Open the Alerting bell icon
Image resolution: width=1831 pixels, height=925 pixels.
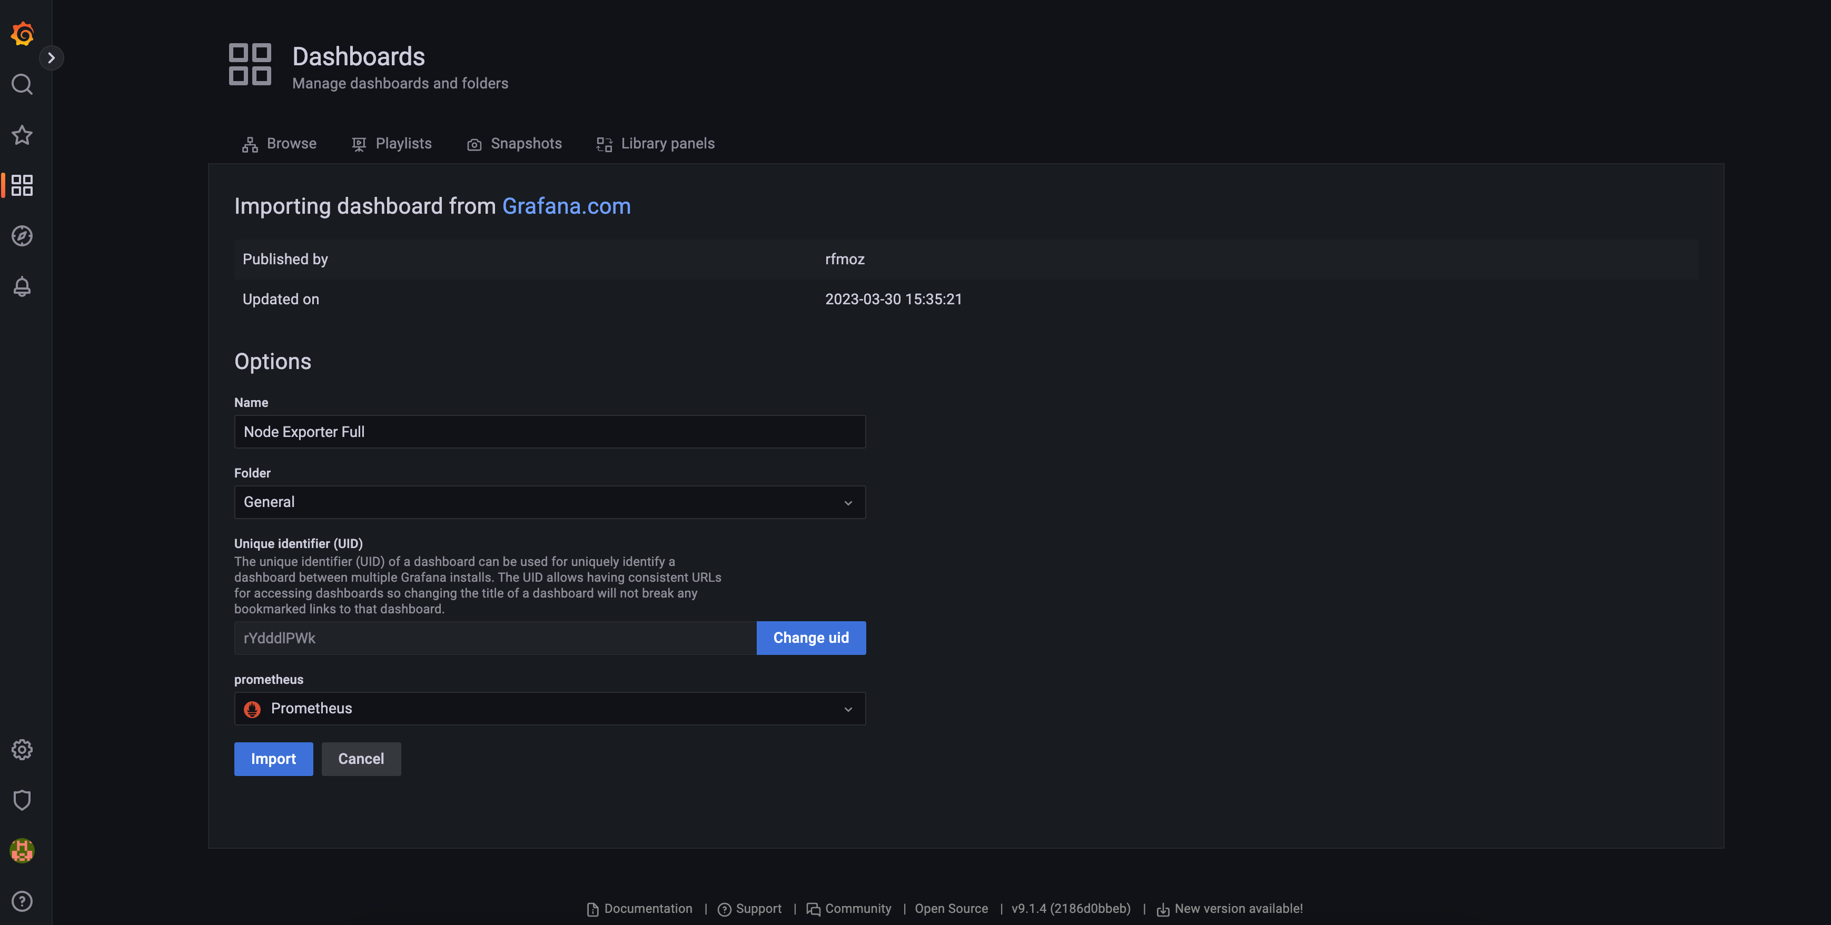tap(22, 286)
